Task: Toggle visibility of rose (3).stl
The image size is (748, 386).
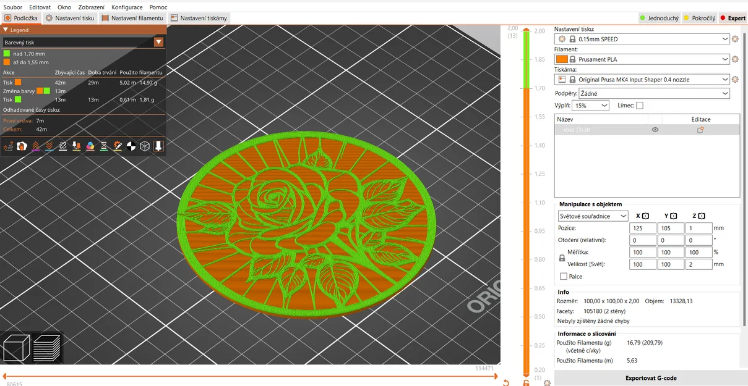Action: pos(655,130)
